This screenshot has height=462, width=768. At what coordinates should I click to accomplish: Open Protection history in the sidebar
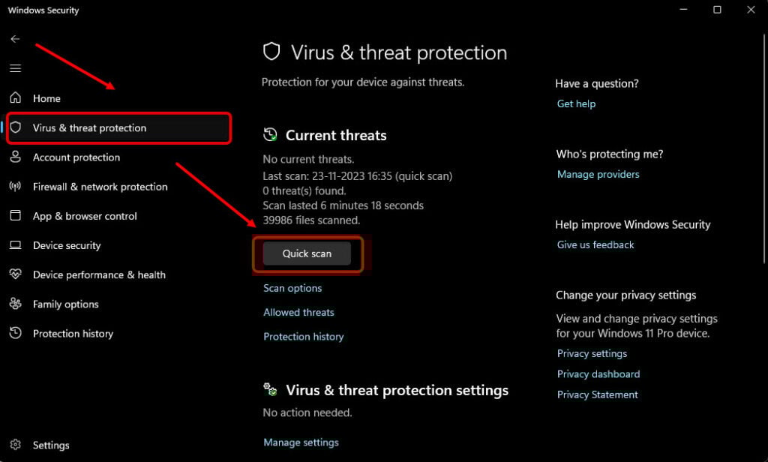[73, 334]
